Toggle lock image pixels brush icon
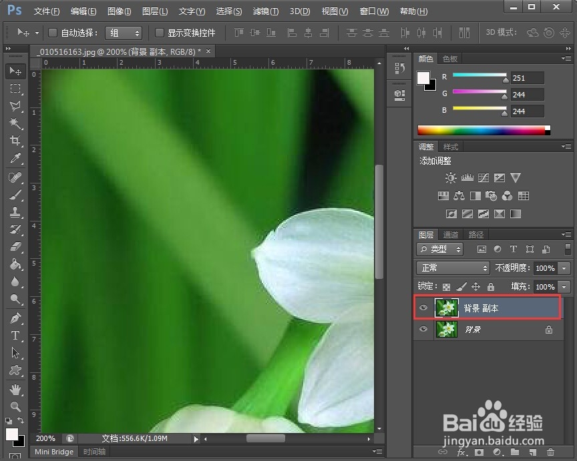 click(x=461, y=287)
